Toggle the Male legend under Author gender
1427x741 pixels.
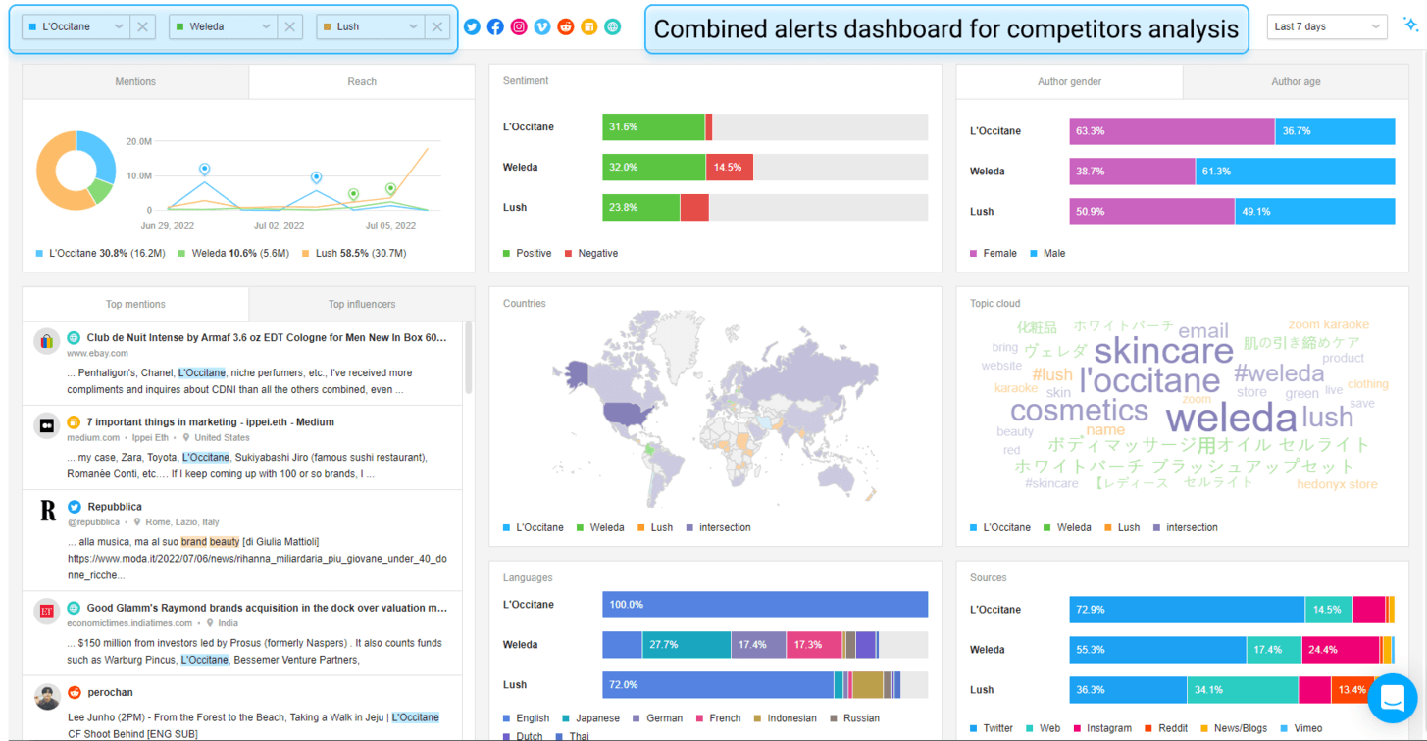pyautogui.click(x=1047, y=253)
